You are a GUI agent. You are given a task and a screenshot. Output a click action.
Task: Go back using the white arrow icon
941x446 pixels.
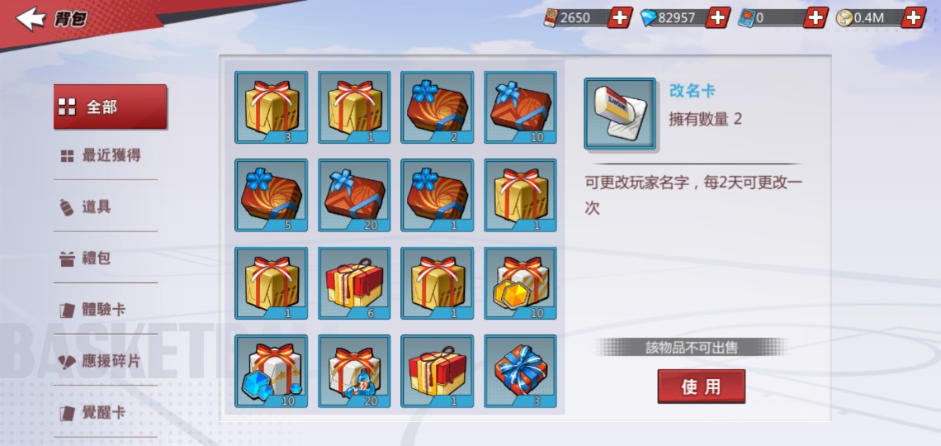point(31,19)
